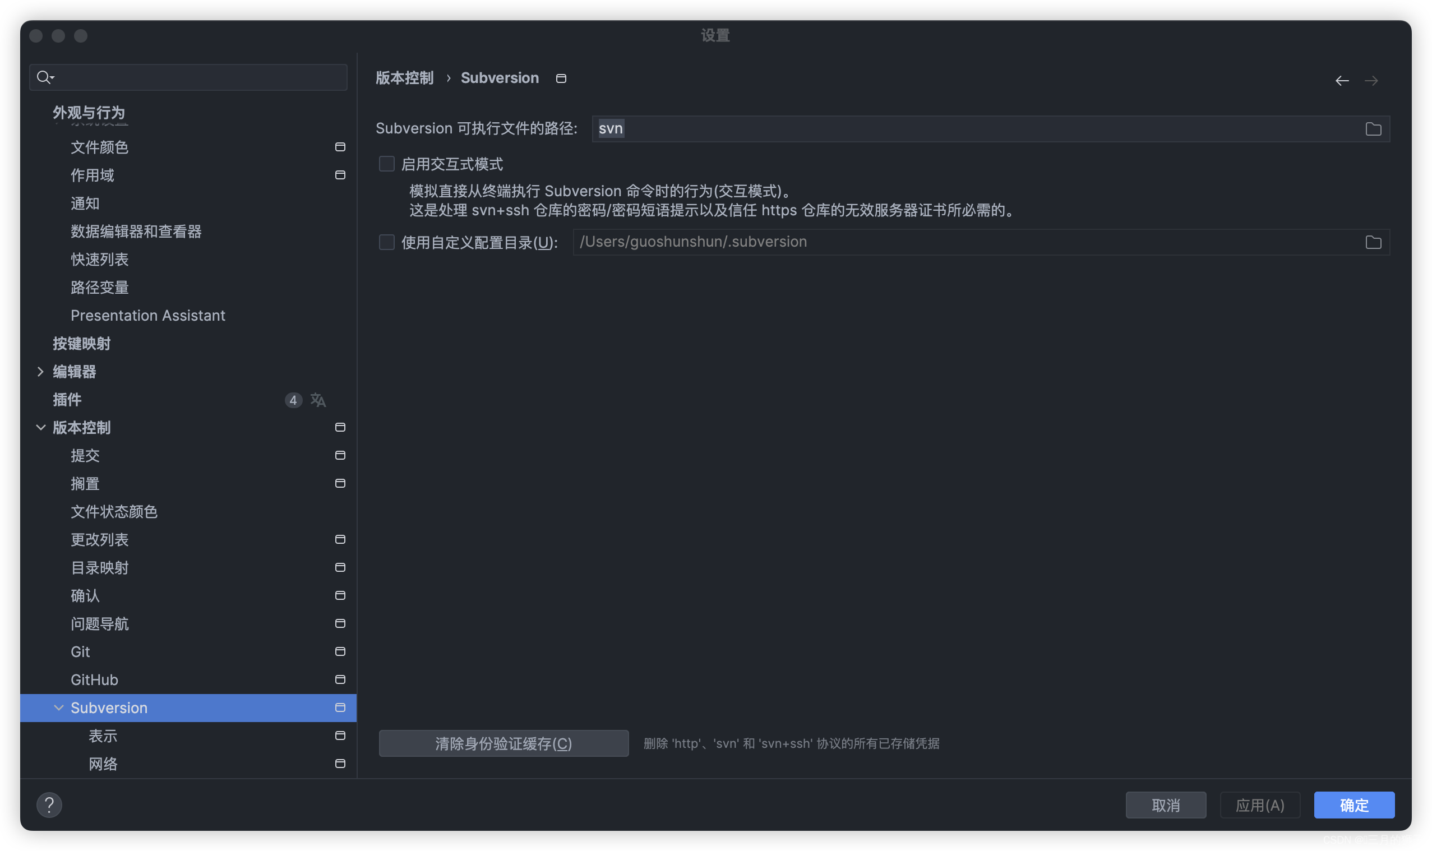
Task: Enable 启用交互式模式 checkbox
Action: [x=386, y=164]
